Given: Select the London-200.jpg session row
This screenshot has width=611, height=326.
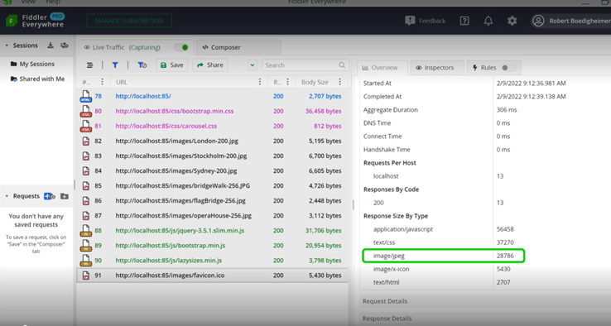Looking at the screenshot, I should click(x=213, y=141).
